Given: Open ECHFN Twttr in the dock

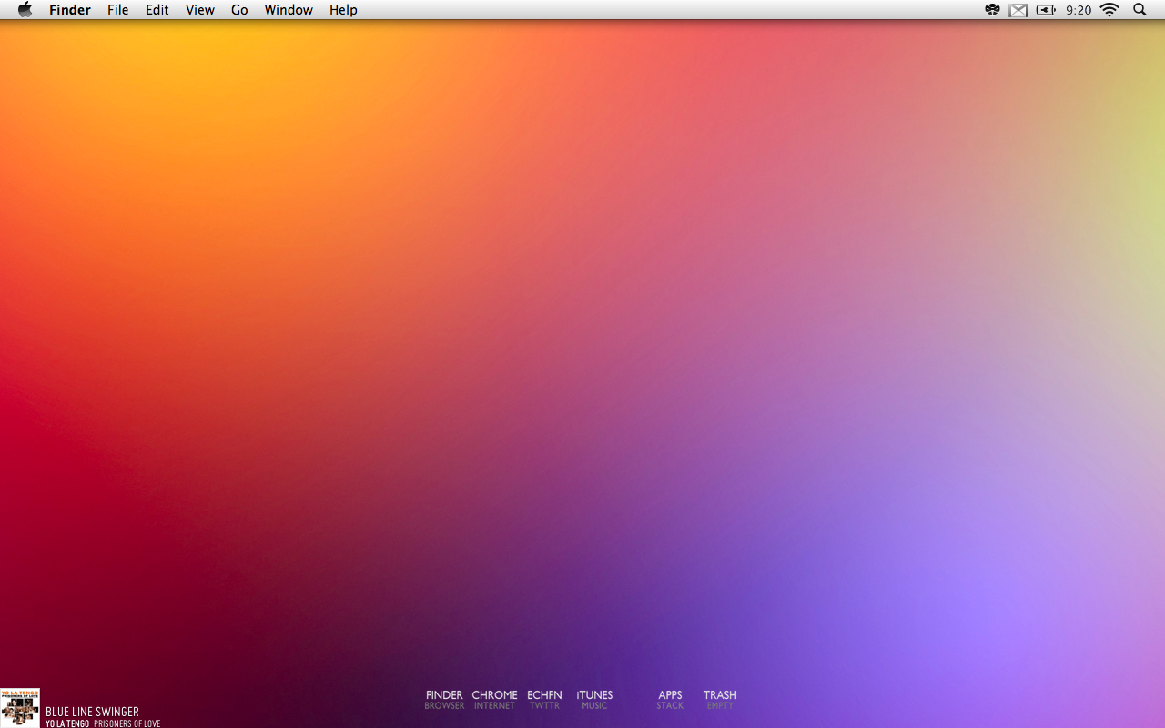Looking at the screenshot, I should point(544,699).
